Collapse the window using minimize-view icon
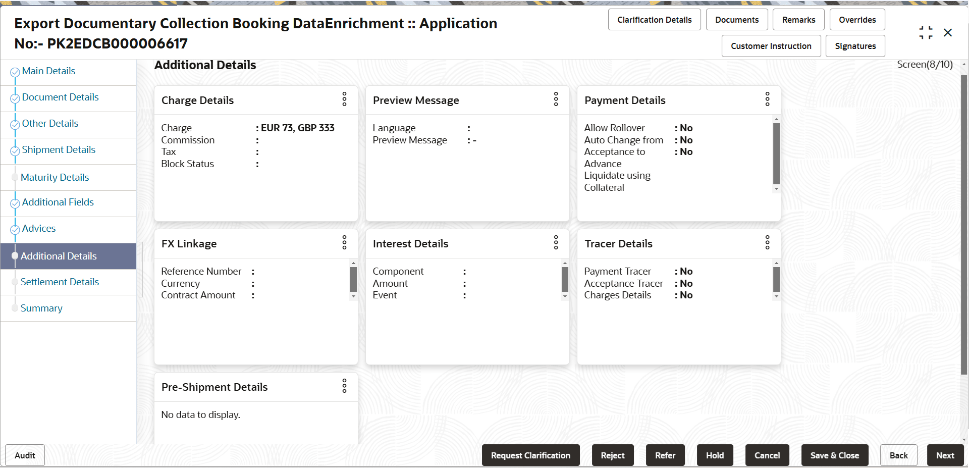969x468 pixels. [x=926, y=33]
